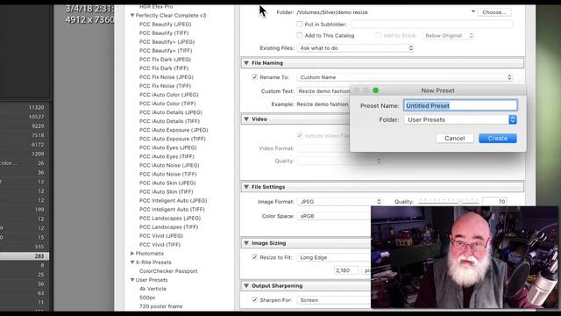Select PCC iAuto Skin (TIFF) preset
The height and width of the screenshot is (316, 561).
pyautogui.click(x=166, y=191)
